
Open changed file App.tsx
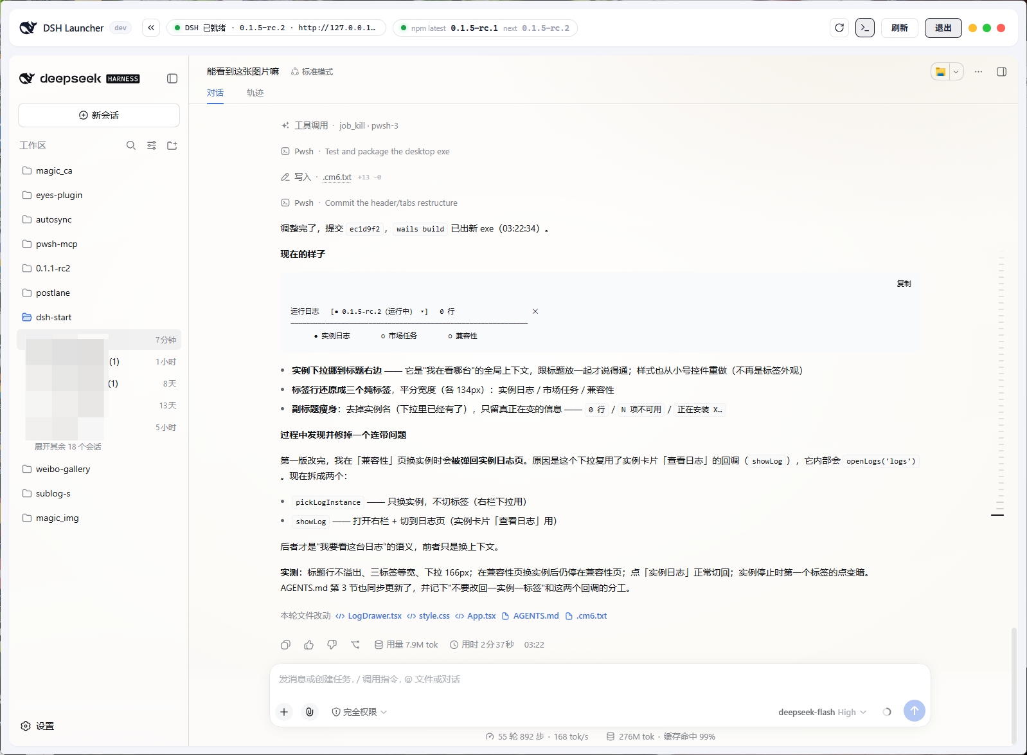[476, 615]
